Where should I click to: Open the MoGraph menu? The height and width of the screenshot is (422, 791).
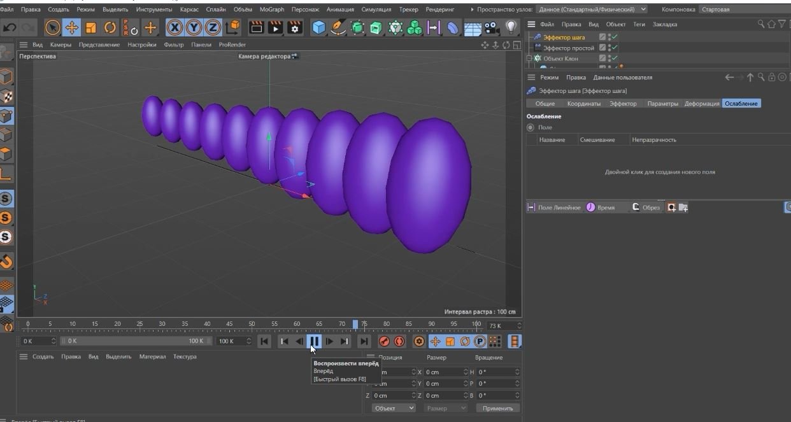(271, 10)
